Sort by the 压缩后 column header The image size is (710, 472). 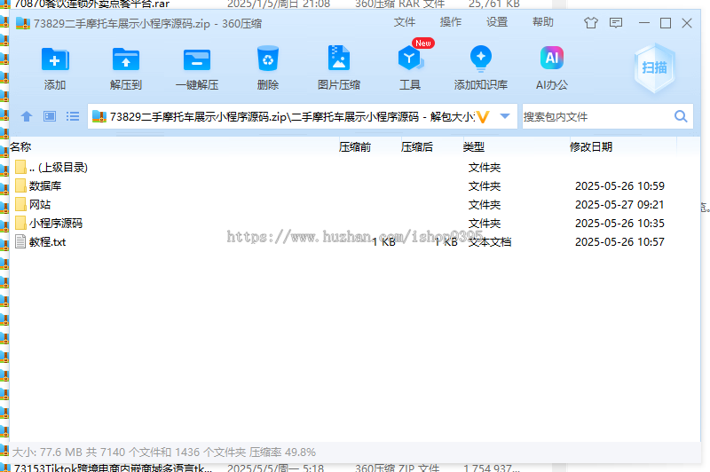416,146
